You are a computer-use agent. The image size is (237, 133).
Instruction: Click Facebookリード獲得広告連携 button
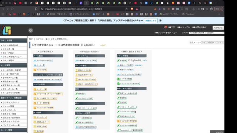click(x=130, y=130)
